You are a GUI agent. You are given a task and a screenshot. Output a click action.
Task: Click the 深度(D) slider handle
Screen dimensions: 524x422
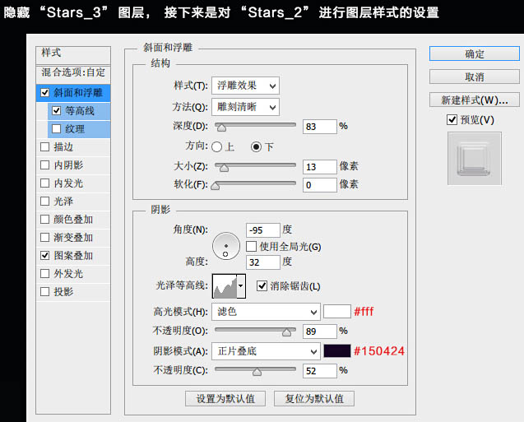[221, 128]
